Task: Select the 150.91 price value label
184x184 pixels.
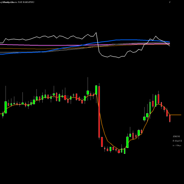Action: [176, 137]
